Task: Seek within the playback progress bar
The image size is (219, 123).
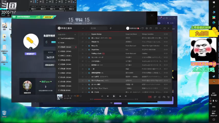Action: click(114, 99)
